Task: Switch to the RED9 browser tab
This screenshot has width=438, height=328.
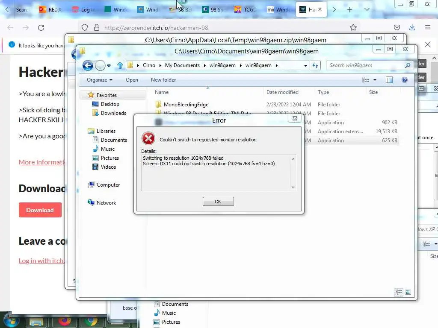Action: (x=51, y=9)
